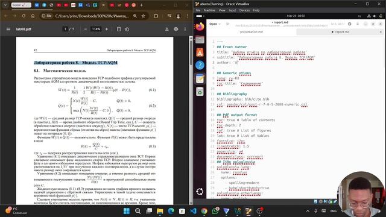Open Chrome extensions puzzle icon
This screenshot has width=386, height=217.
pyautogui.click(x=156, y=16)
